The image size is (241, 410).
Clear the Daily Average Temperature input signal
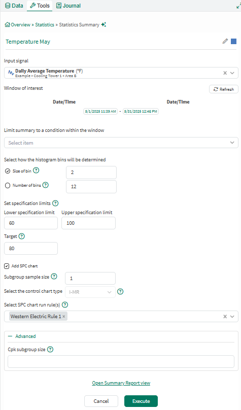[x=225, y=73]
